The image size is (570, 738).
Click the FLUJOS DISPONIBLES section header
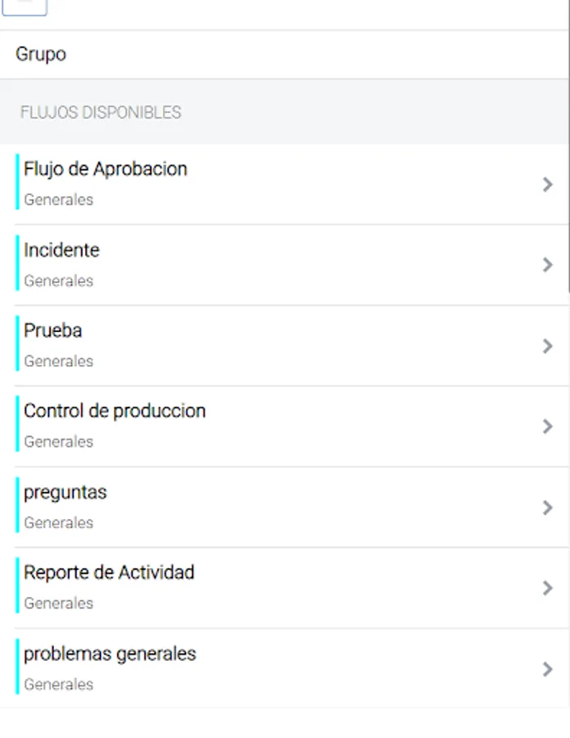(x=101, y=112)
